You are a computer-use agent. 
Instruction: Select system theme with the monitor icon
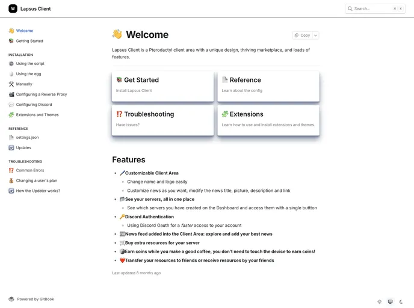(391, 301)
